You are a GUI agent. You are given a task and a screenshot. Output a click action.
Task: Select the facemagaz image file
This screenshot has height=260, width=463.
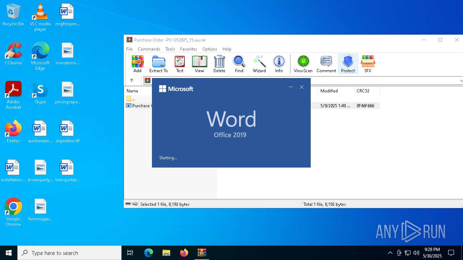[x=40, y=210]
